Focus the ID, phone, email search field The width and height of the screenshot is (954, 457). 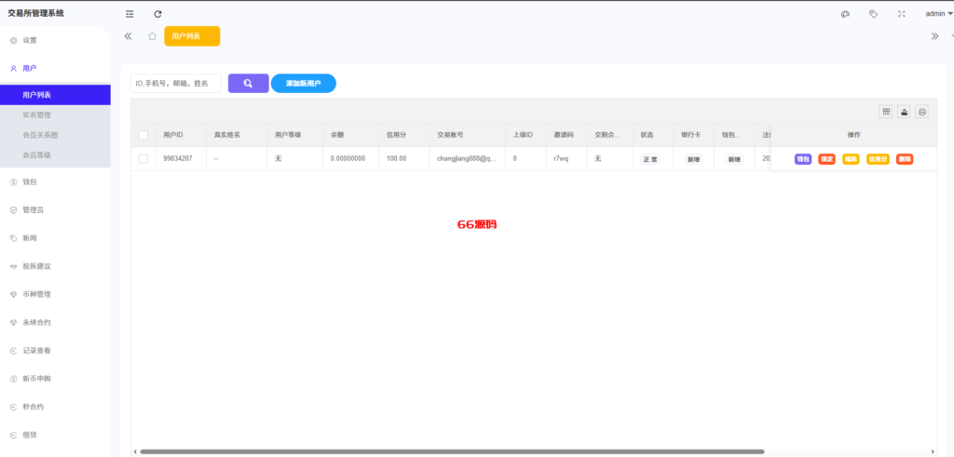(176, 83)
